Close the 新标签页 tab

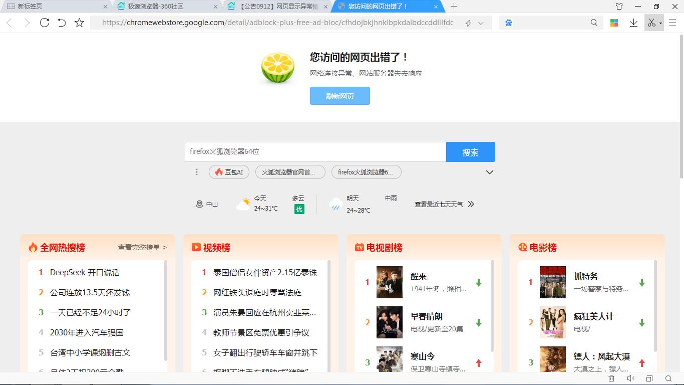(105, 7)
